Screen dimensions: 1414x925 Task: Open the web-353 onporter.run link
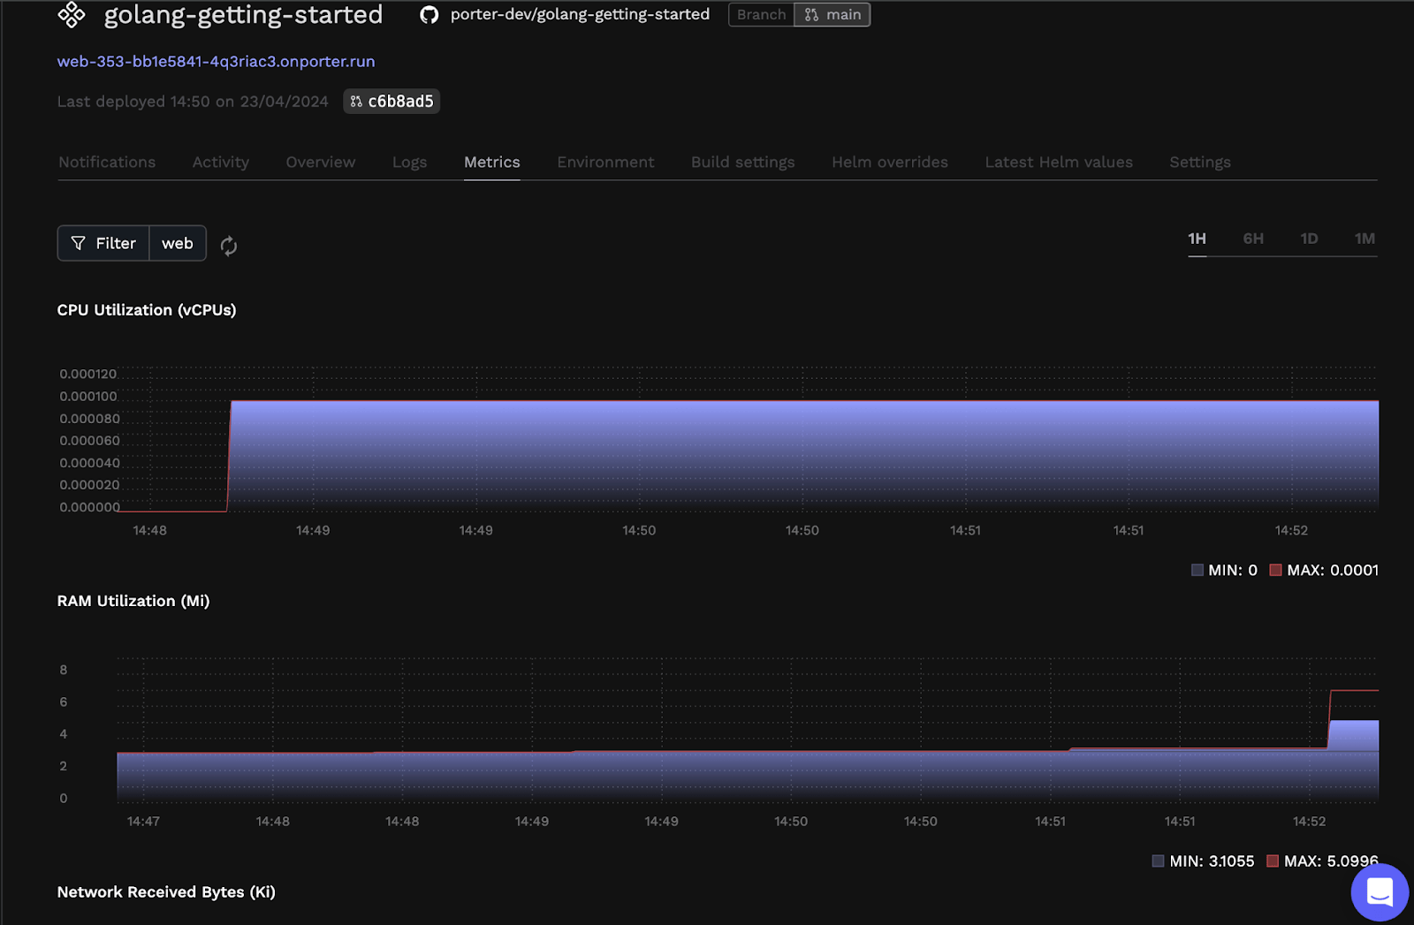click(x=217, y=62)
